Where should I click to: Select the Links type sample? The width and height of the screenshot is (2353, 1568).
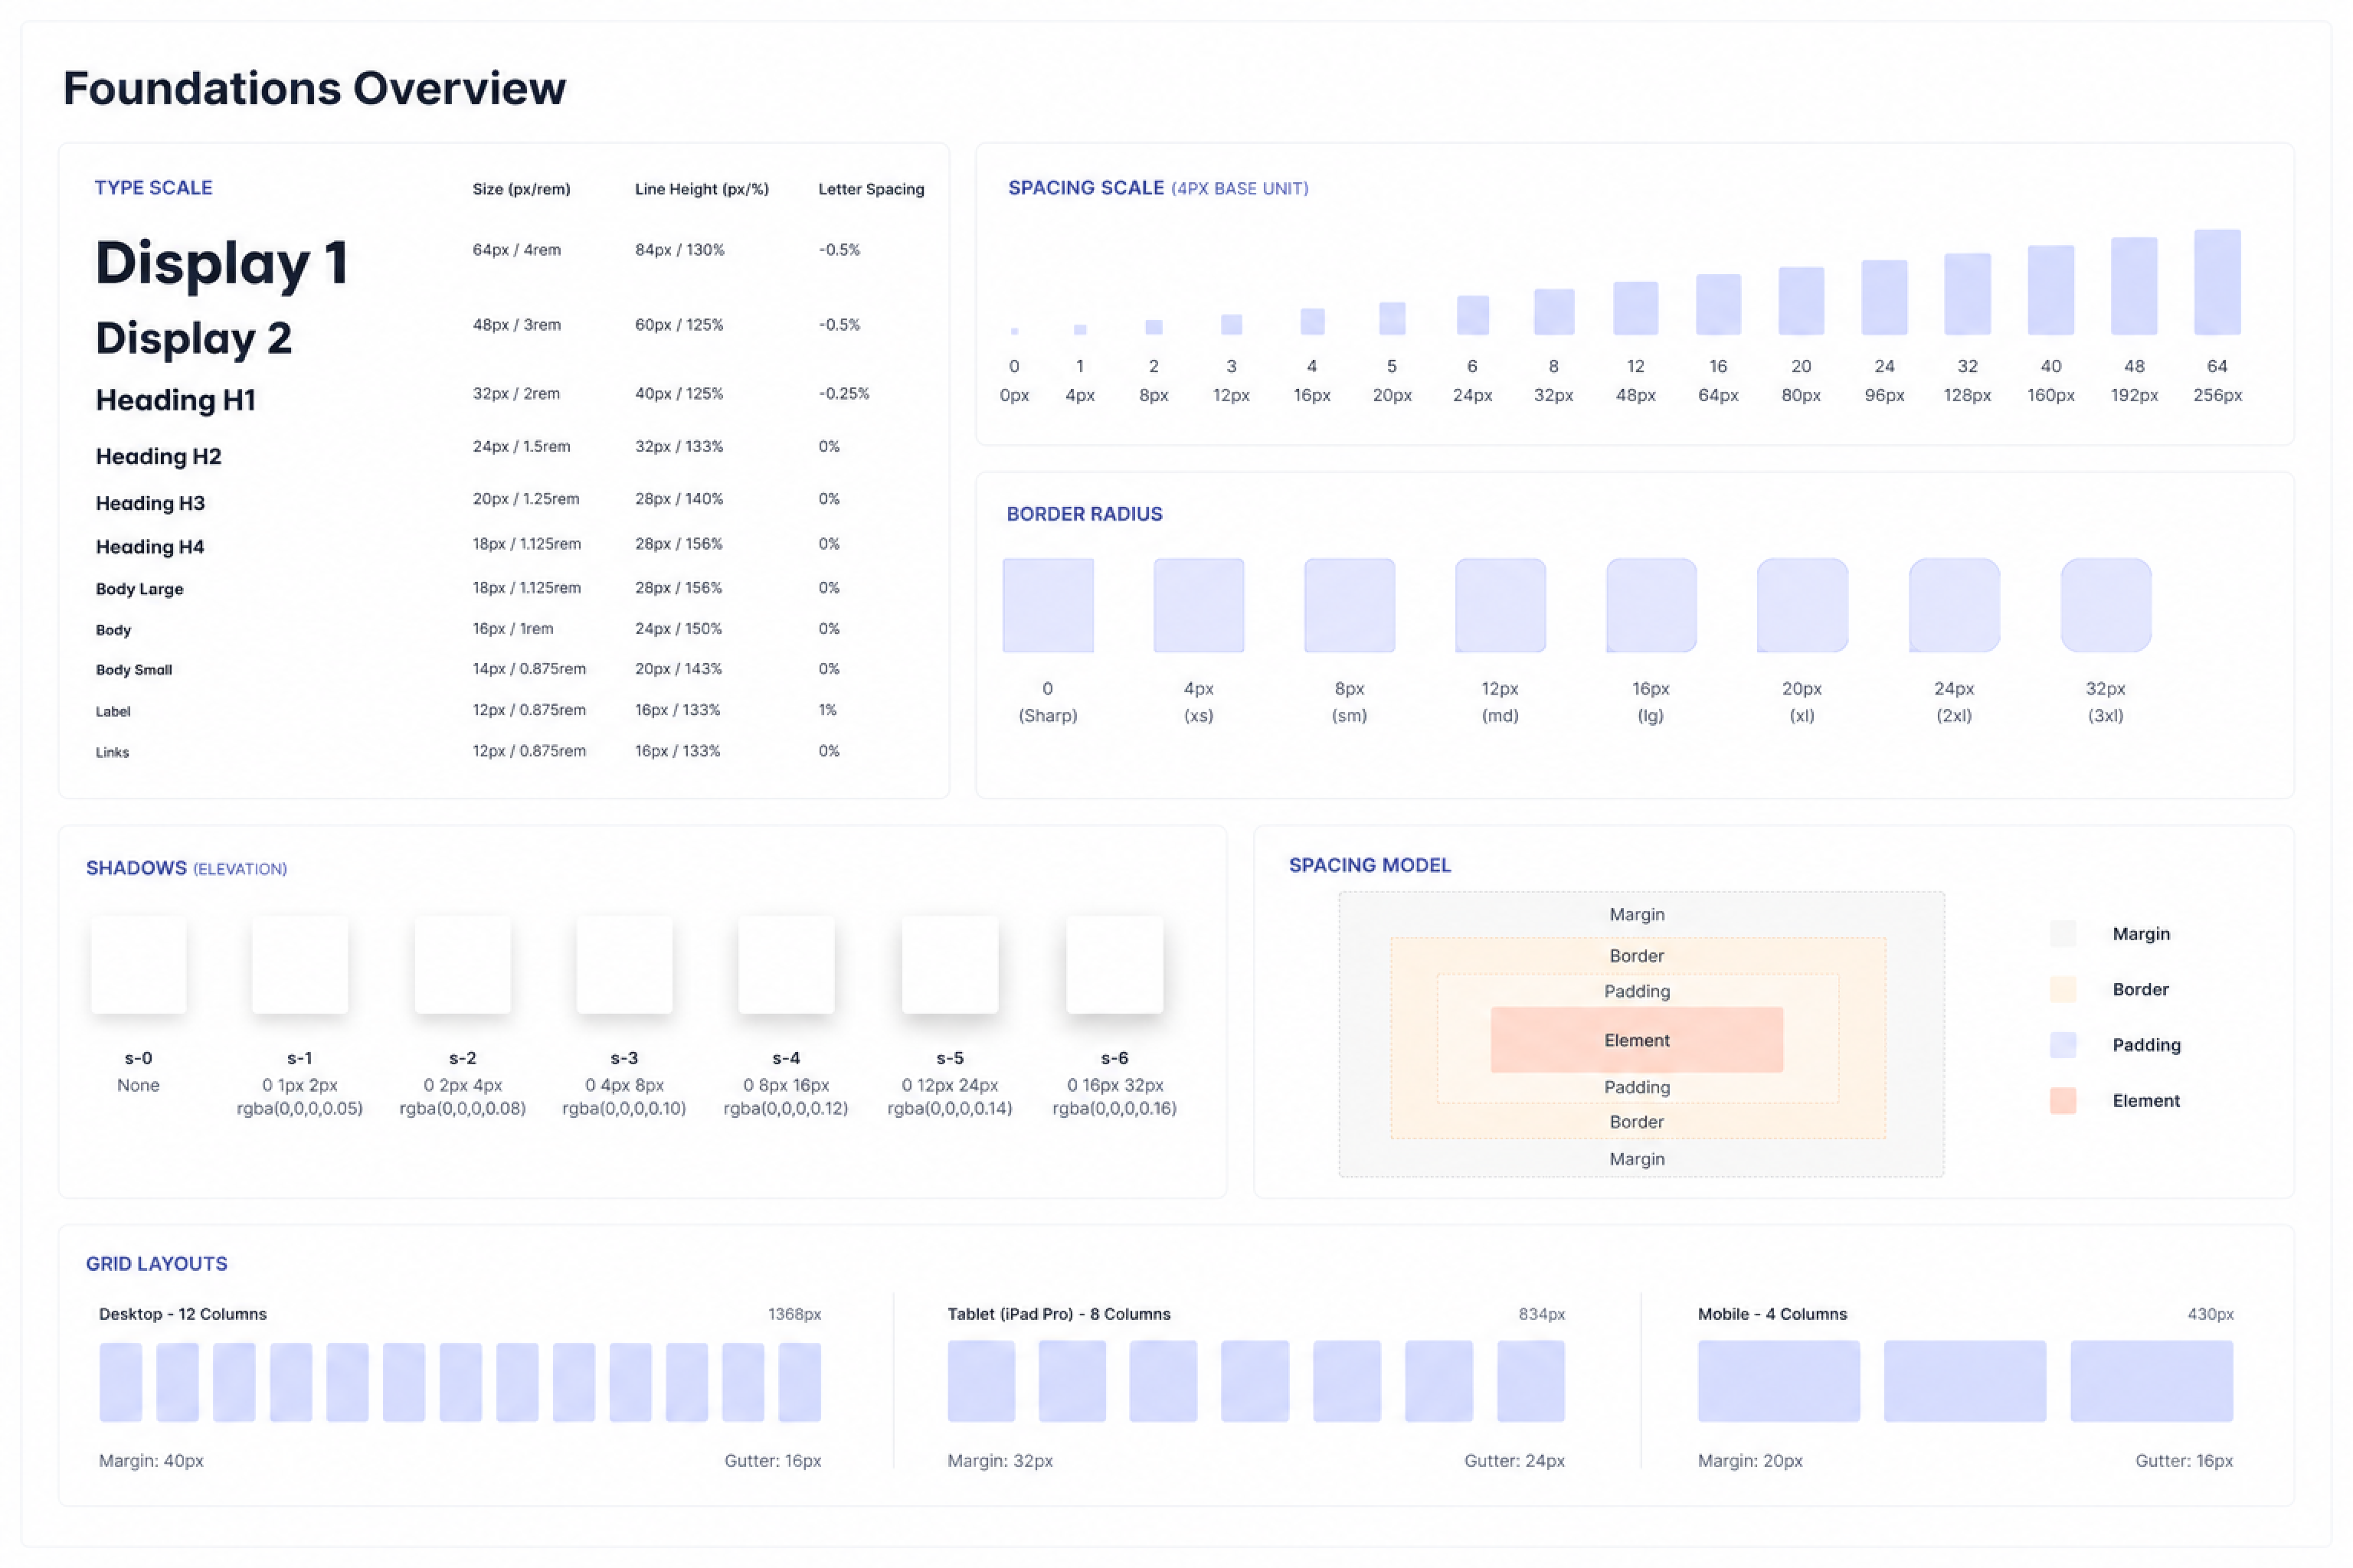click(x=112, y=752)
